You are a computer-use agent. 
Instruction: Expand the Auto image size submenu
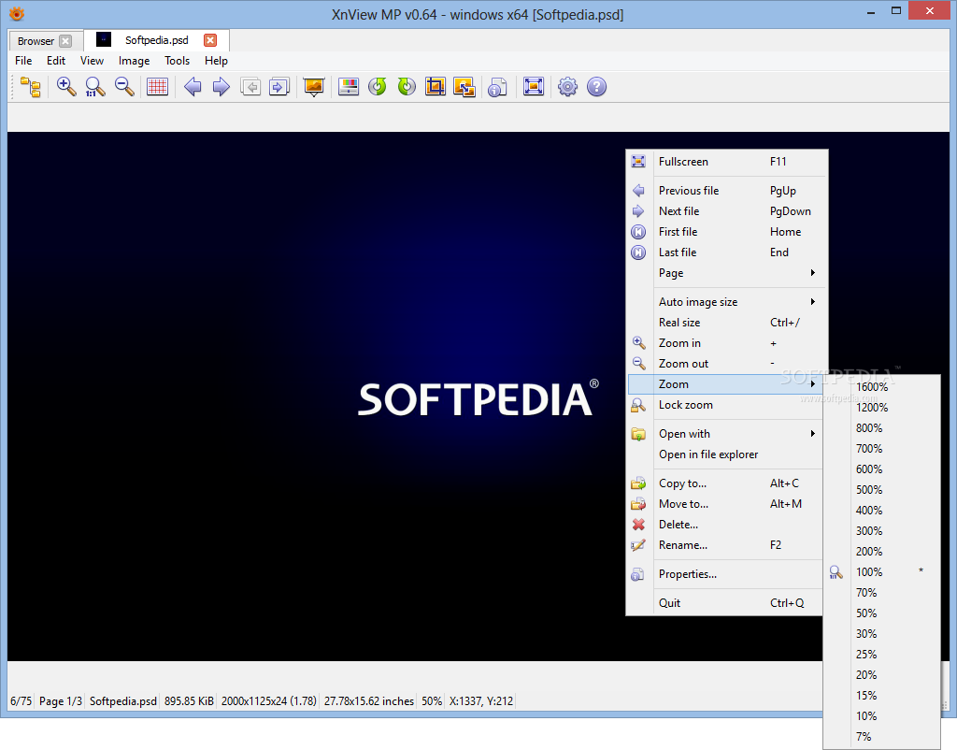[727, 302]
